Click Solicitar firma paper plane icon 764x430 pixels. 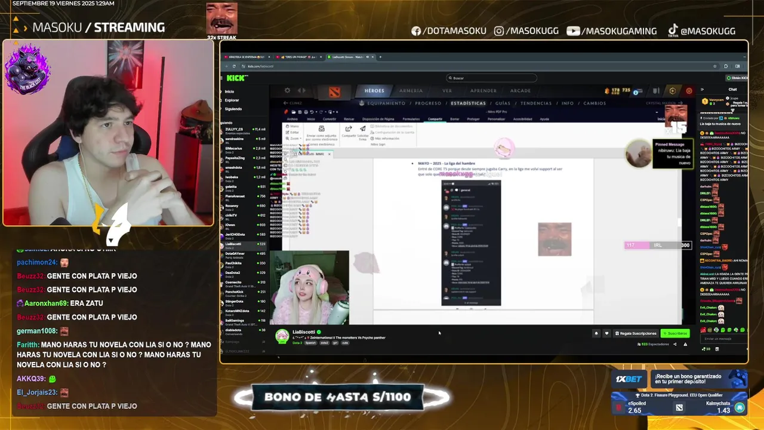362,128
